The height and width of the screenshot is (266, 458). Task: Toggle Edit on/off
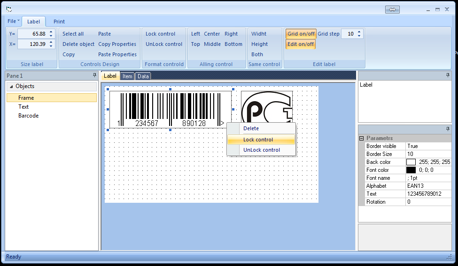click(x=301, y=44)
